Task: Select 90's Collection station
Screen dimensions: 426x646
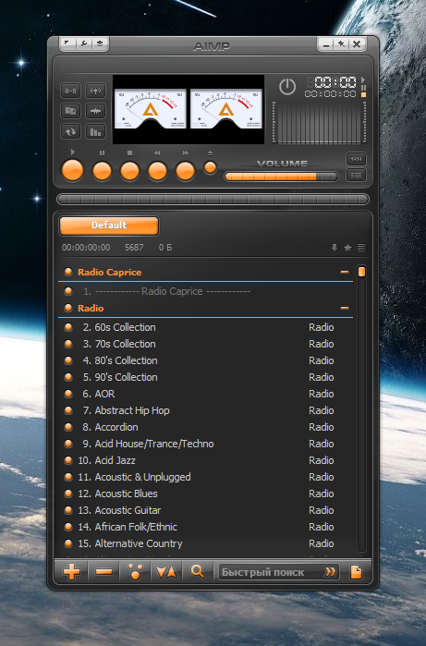Action: tap(206, 377)
